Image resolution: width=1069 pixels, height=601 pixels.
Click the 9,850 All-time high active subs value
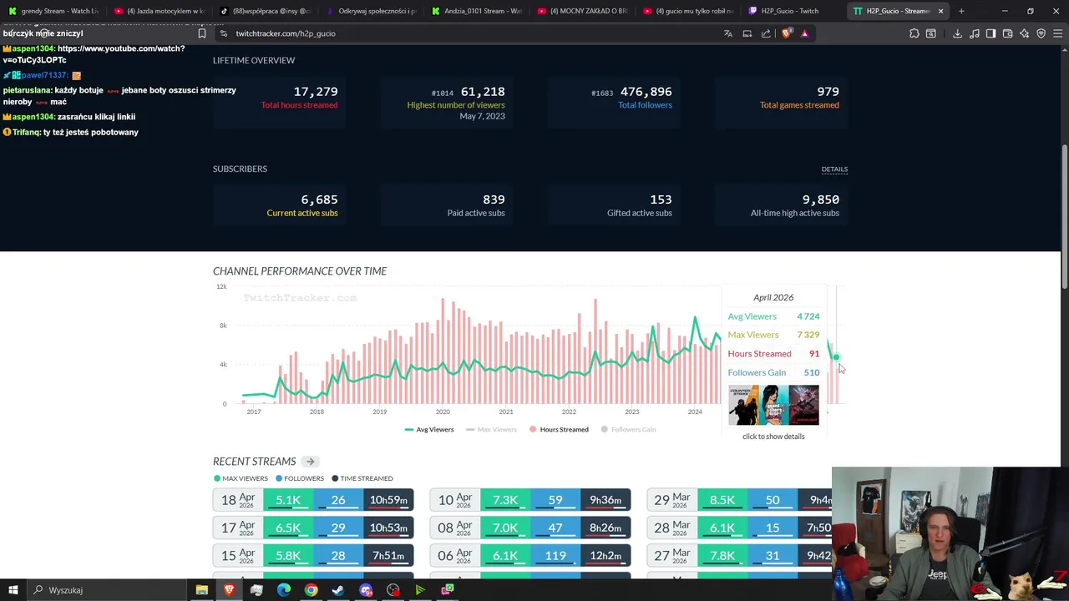pos(820,199)
